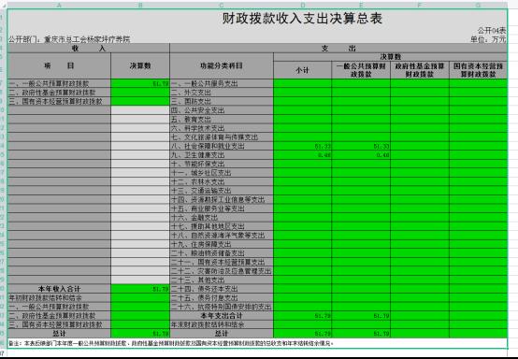
Task: Click the 一、一般公共服务支出 row label
Action: (x=222, y=83)
